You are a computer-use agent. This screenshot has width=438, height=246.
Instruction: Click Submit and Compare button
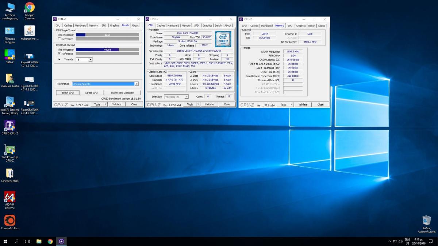click(x=122, y=92)
